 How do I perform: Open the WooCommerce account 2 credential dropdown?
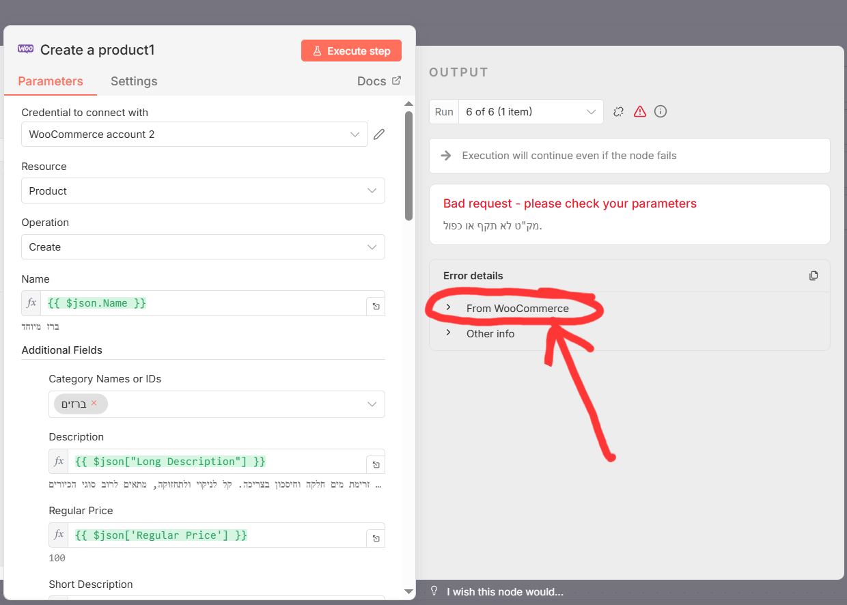(x=194, y=135)
